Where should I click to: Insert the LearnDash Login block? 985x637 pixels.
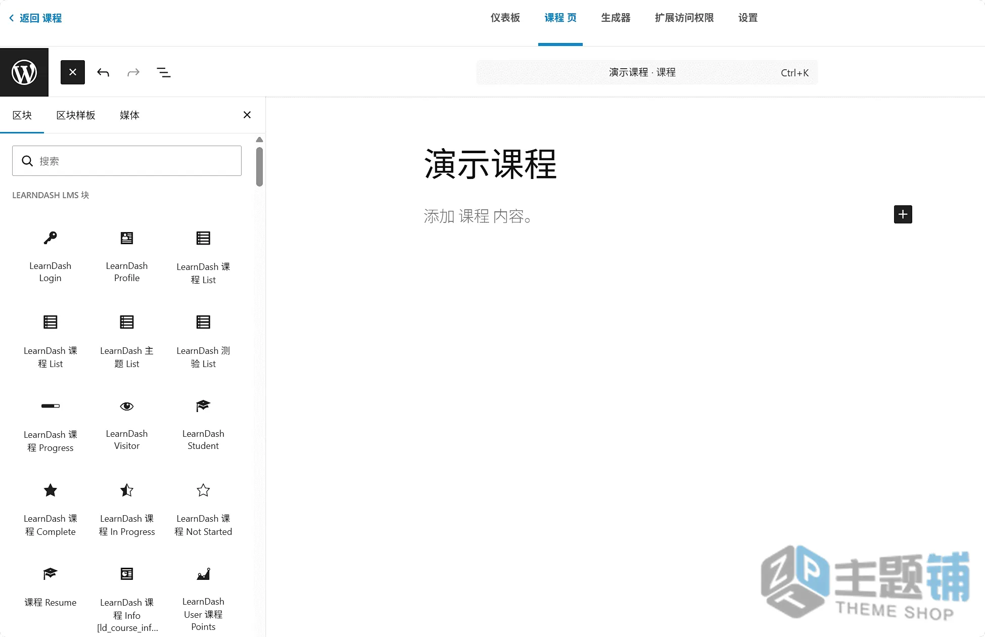pos(50,257)
